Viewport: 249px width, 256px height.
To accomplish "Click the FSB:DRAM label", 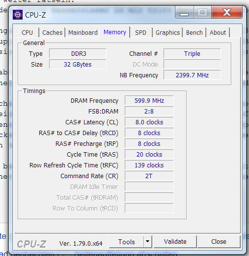I will coord(103,112).
